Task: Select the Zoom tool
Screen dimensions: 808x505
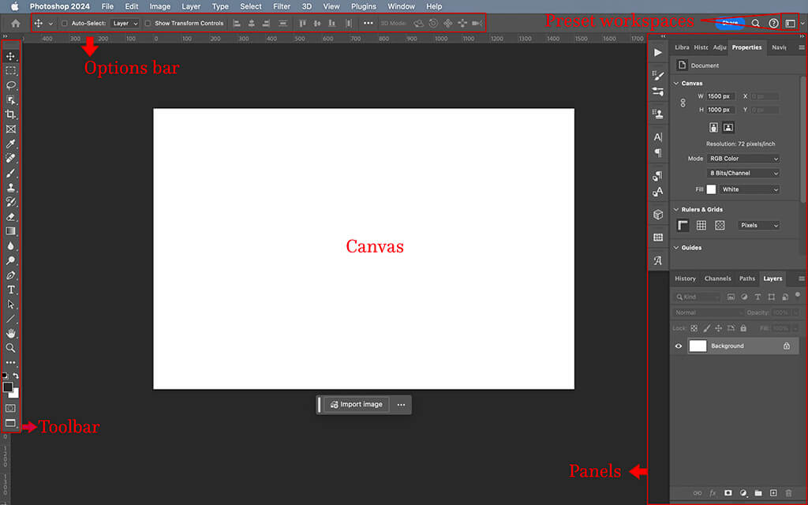Action: coord(11,348)
